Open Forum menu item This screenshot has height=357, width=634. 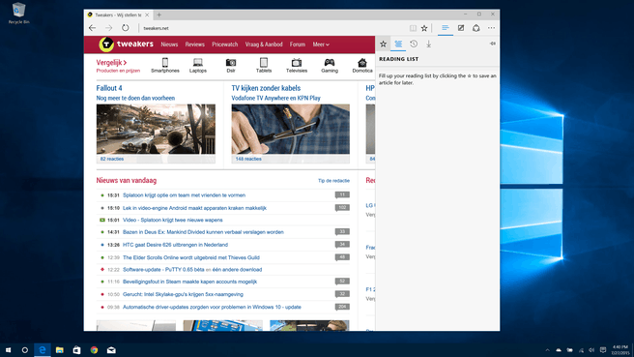tap(298, 45)
